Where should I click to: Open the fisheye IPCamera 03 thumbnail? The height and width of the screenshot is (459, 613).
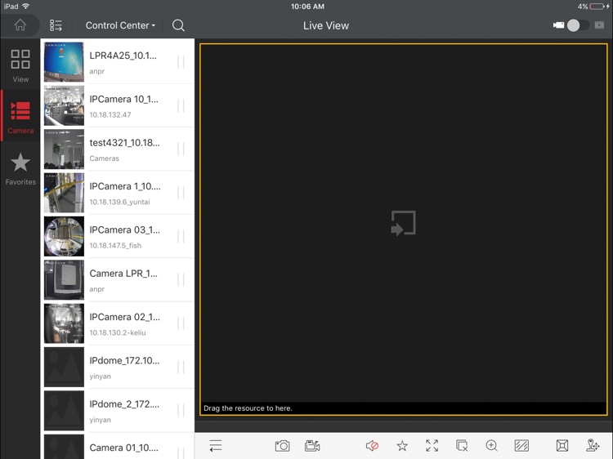(x=64, y=236)
